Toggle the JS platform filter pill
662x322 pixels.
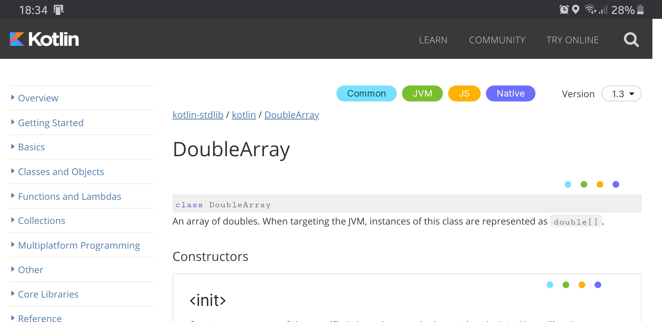(464, 94)
